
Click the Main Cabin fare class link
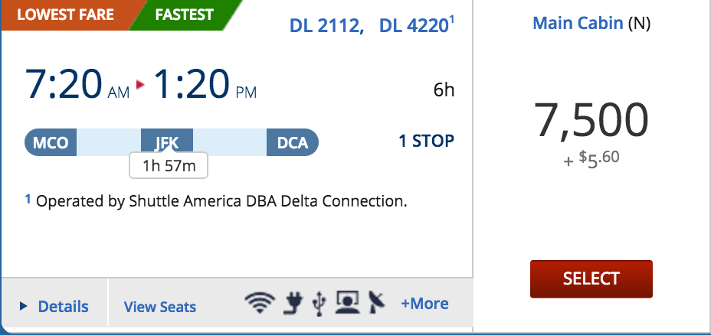click(x=578, y=24)
